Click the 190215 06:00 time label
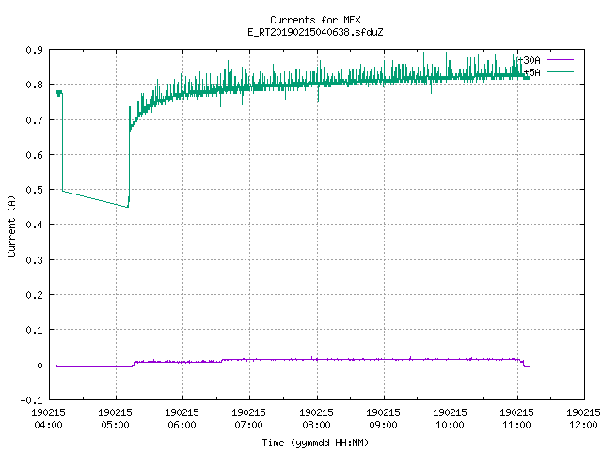The image size is (602, 451). pos(182,419)
